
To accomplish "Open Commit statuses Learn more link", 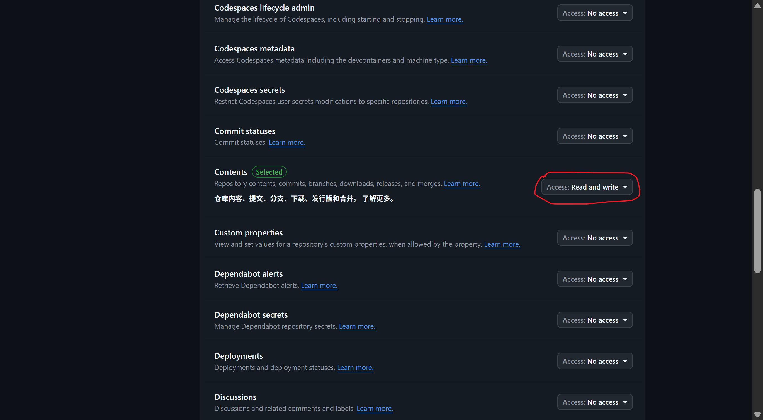I will tap(286, 143).
